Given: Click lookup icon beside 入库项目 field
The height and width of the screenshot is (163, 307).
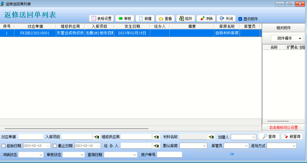Looking at the screenshot, I should [96, 137].
